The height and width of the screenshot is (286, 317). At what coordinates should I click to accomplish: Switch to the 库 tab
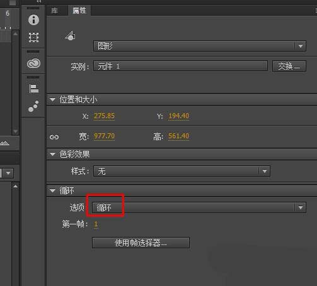click(x=55, y=11)
